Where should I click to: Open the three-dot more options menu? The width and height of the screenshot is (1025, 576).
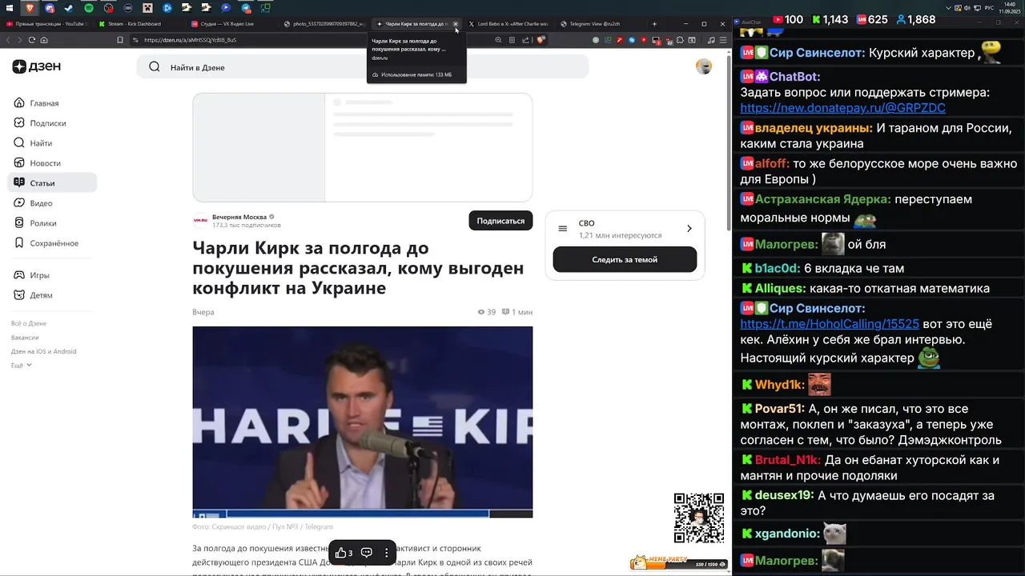(387, 553)
